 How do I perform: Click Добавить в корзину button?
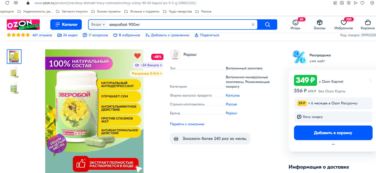click(x=333, y=133)
